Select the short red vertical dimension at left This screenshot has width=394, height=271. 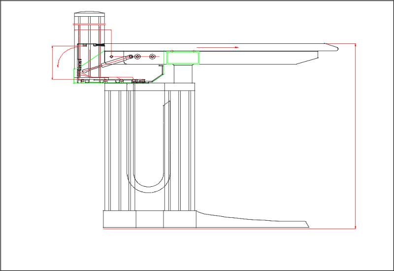(52, 62)
